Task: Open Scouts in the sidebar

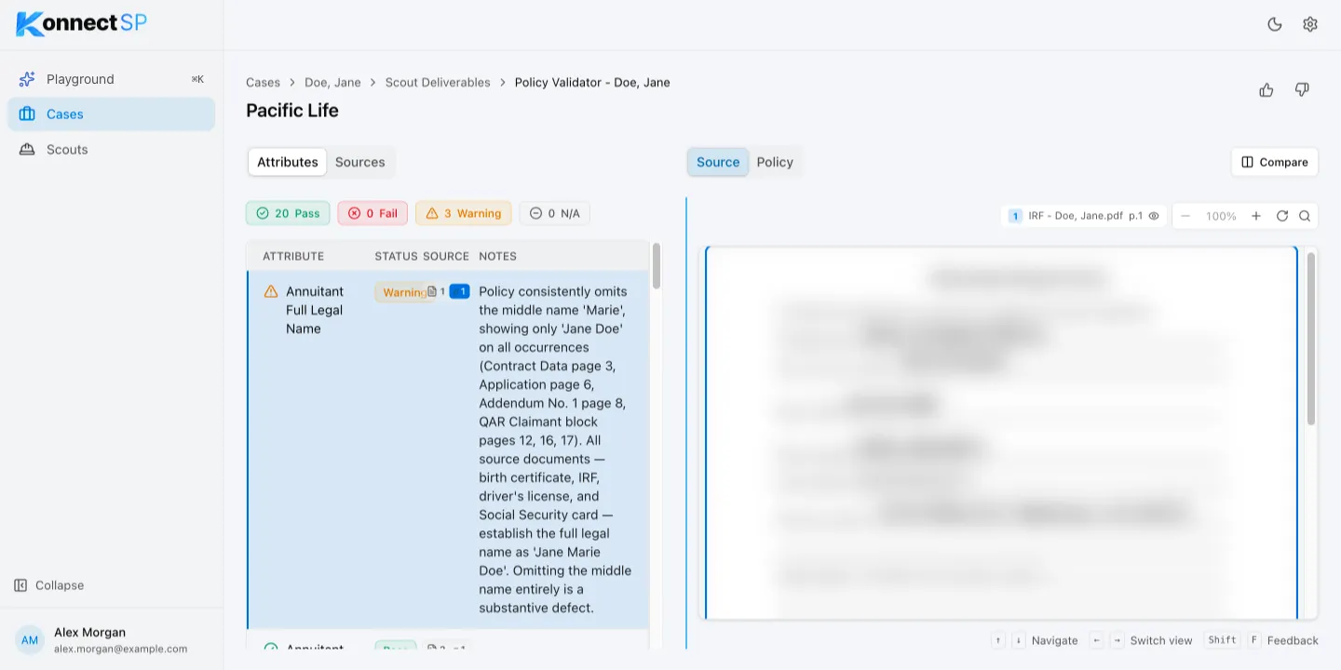Action: pyautogui.click(x=112, y=150)
